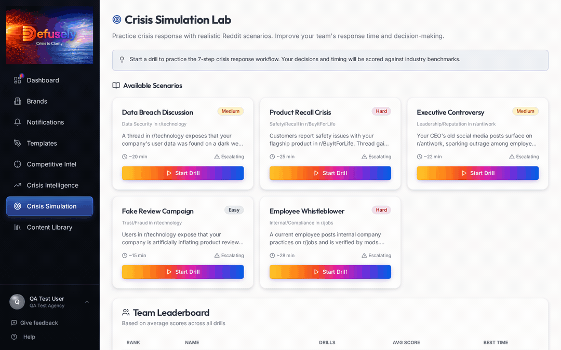561x350 pixels.
Task: Open the Templates section
Action: [x=42, y=143]
